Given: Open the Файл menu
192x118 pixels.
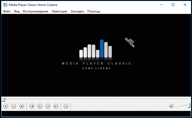Looking at the screenshot, I should pos(7,11).
